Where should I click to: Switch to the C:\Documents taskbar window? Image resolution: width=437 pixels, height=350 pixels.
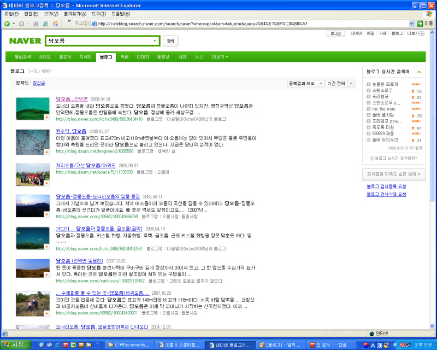(x=129, y=345)
